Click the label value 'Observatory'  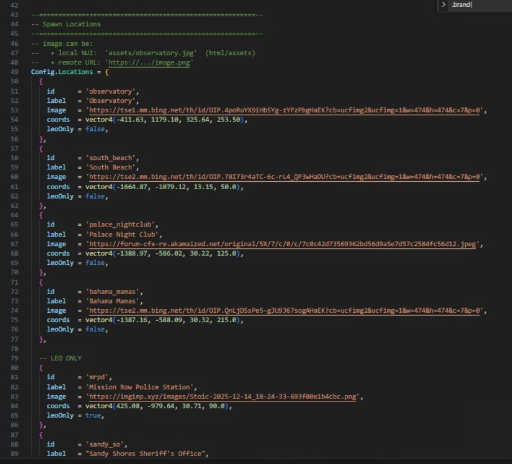[x=111, y=100]
